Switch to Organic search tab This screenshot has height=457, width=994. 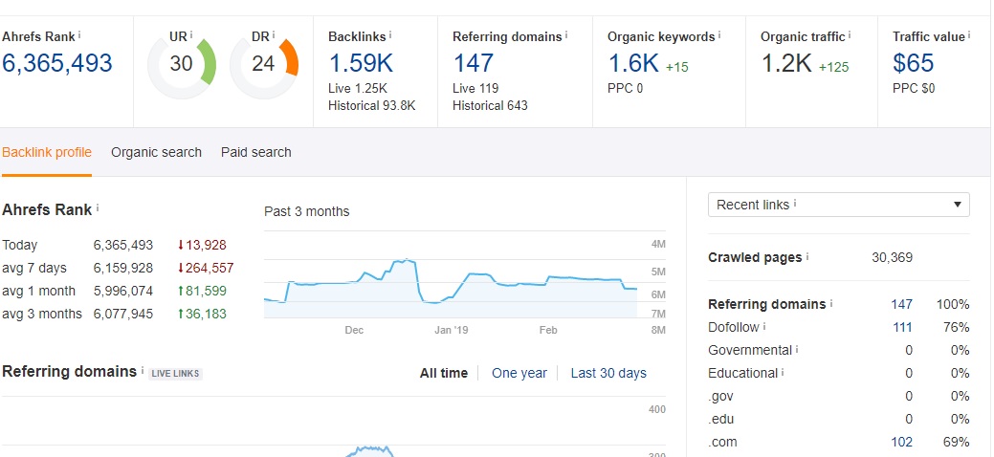(x=156, y=152)
